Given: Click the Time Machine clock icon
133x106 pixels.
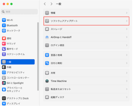Looking at the screenshot, I should (47, 81).
